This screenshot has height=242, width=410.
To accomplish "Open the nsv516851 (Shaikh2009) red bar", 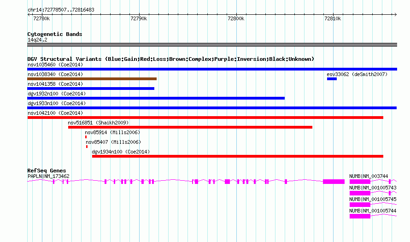I will click(x=190, y=127).
